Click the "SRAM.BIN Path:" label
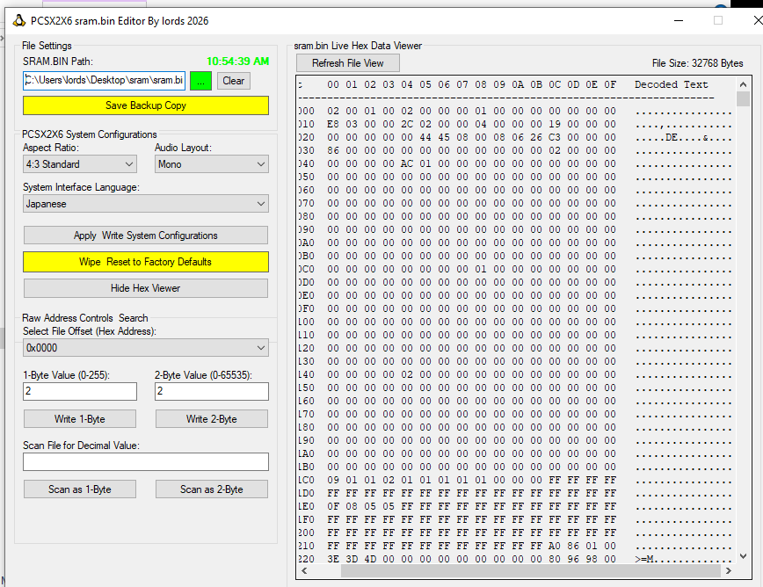 tap(57, 62)
